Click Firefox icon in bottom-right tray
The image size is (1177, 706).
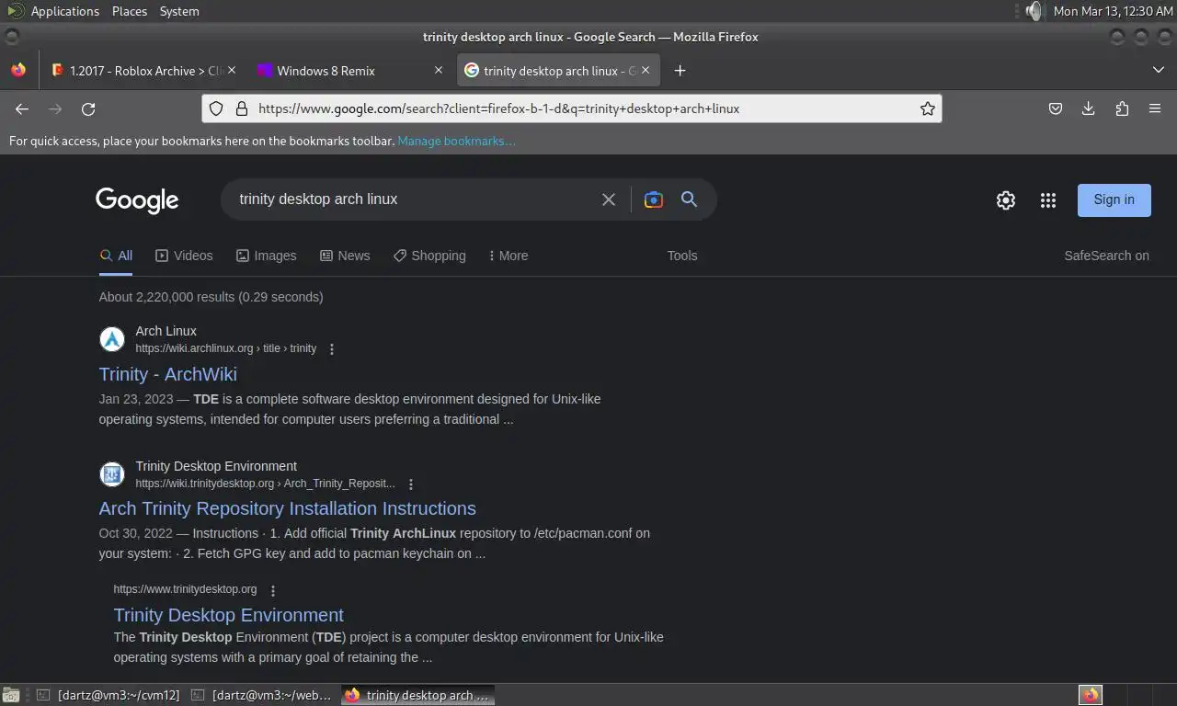point(1091,695)
